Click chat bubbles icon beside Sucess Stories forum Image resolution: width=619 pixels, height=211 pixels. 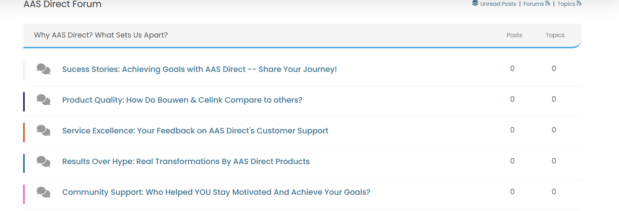(43, 69)
